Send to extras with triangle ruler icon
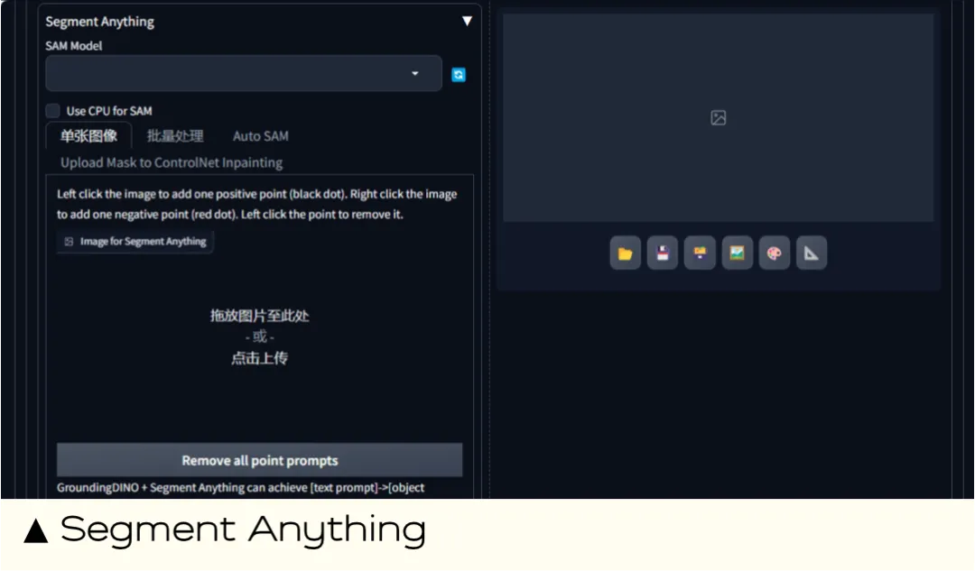The width and height of the screenshot is (975, 571). pos(812,253)
